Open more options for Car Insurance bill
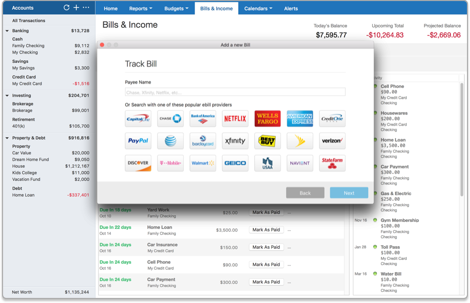Viewport: 470px width, 303px height. point(289,247)
